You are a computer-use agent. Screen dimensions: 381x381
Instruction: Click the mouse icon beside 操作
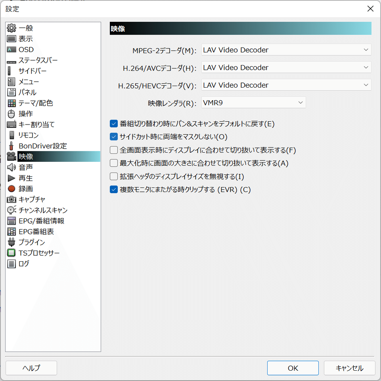(11, 114)
